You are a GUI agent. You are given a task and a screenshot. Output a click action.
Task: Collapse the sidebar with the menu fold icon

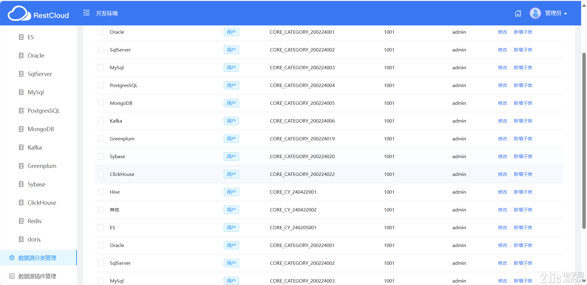tap(86, 13)
